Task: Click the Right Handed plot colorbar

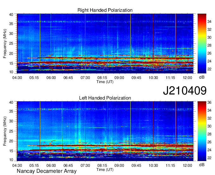Action: (202, 43)
